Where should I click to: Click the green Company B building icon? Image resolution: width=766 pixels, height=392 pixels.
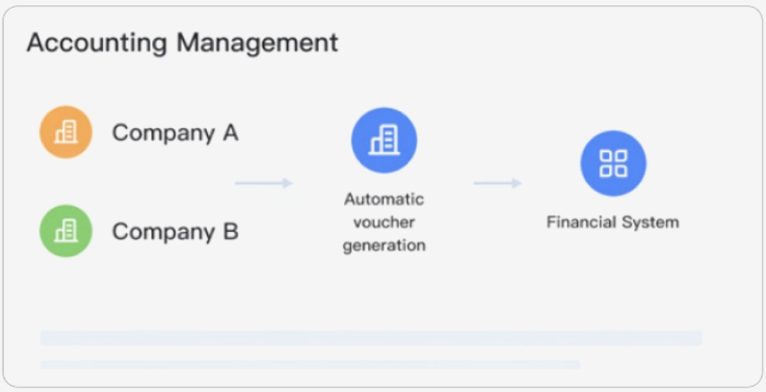65,231
